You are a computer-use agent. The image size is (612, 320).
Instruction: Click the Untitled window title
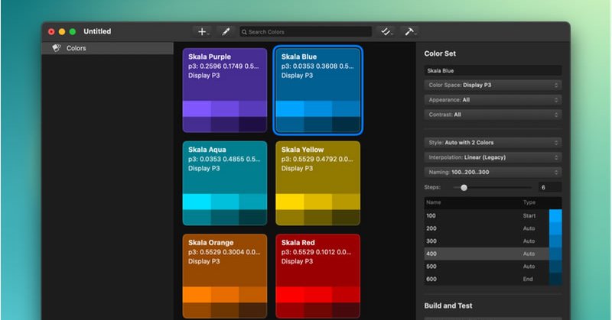tap(97, 31)
